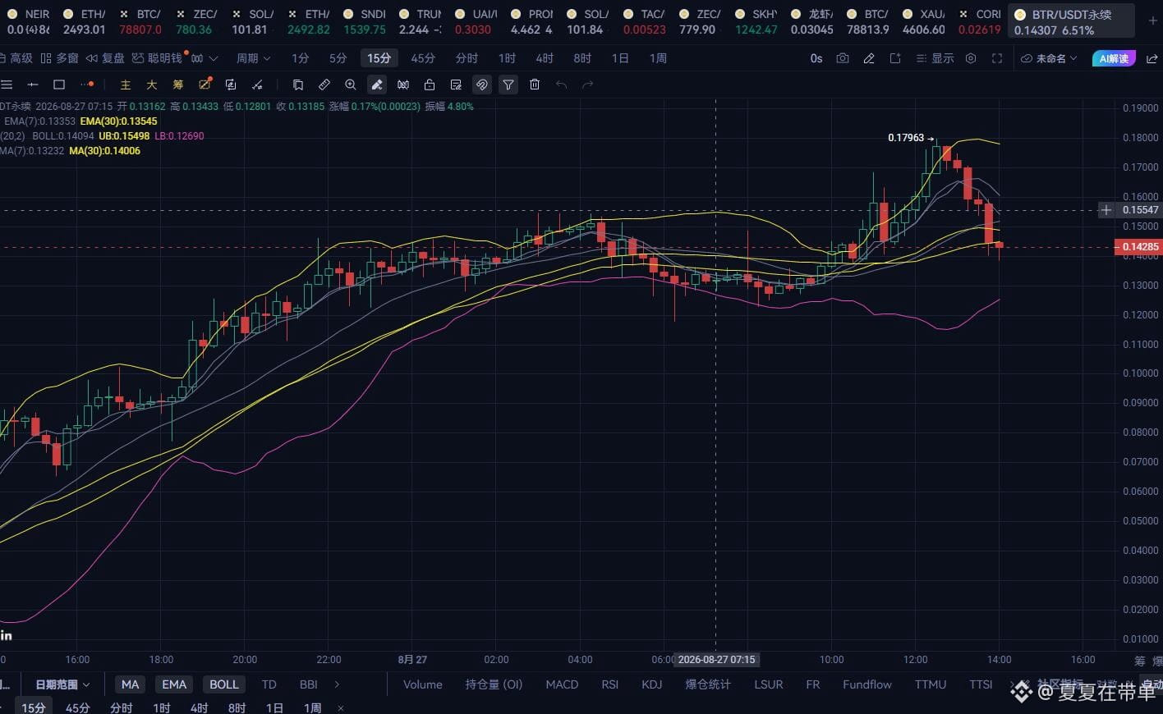Open the hamburger drawing menu icon
1163x714 pixels.
[7, 85]
